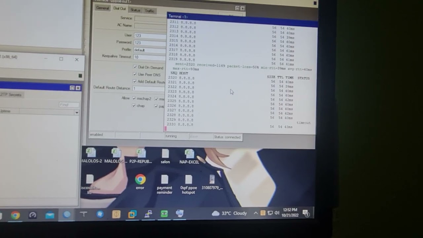Open the blue overlapping-squares taskbar app
The height and width of the screenshot is (238, 423).
coord(132,215)
